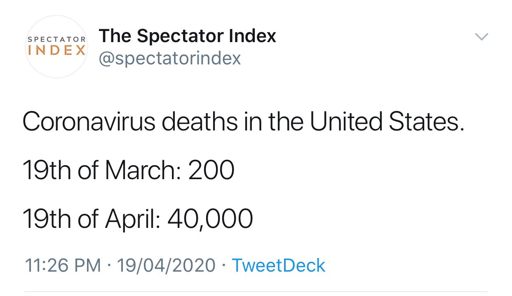Click the line reading 19th of April: 40,000
Screen dimensions: 512x296
click(x=138, y=218)
